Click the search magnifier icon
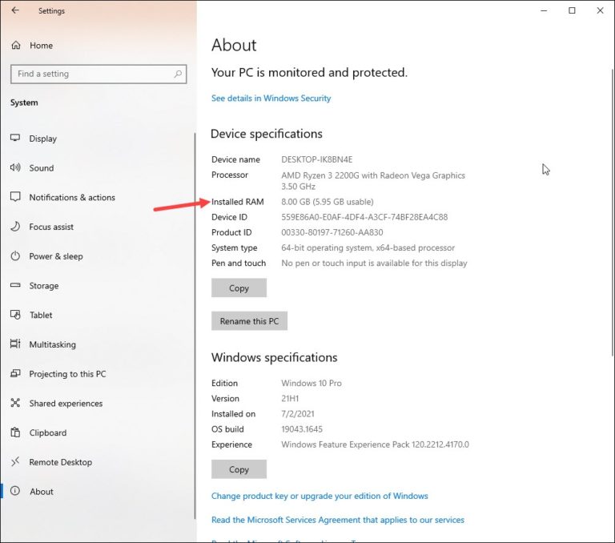Screen dimensions: 615x543 (x=178, y=74)
